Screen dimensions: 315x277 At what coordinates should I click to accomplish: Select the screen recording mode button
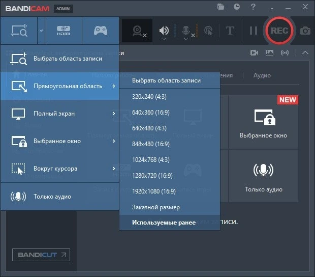(19, 31)
